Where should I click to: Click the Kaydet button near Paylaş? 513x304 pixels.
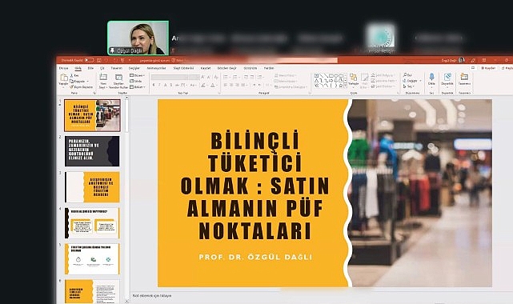488,68
